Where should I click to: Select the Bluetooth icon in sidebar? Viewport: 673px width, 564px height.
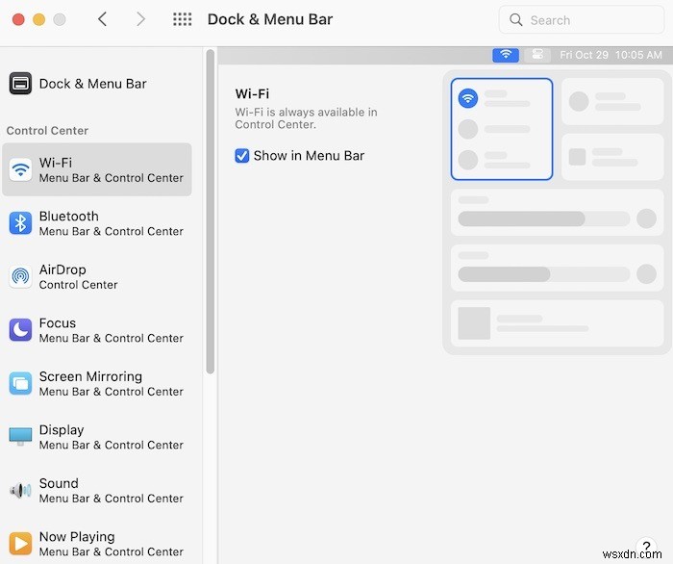point(20,223)
